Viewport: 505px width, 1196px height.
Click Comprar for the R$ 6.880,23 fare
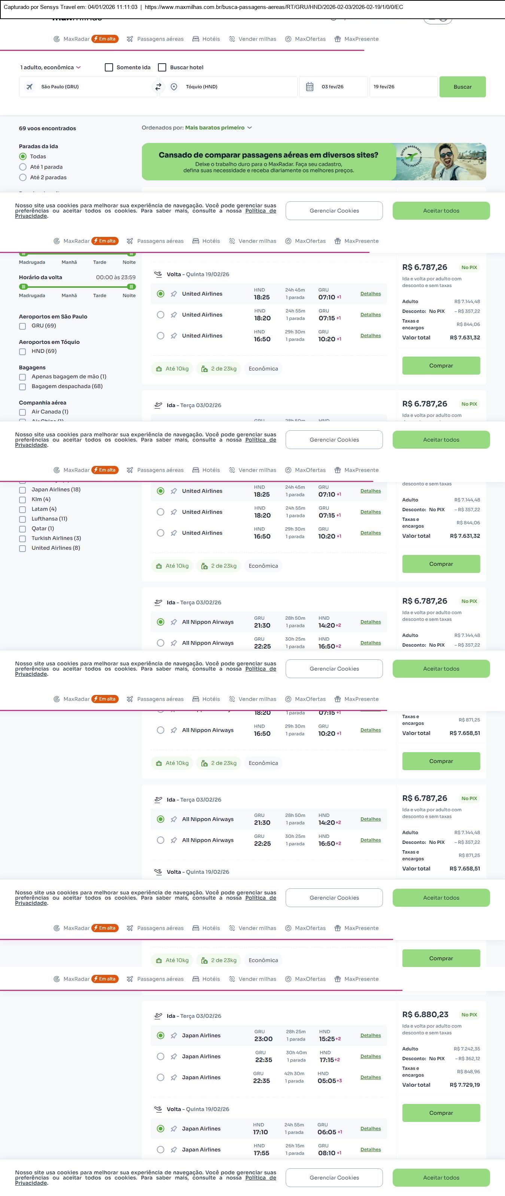coord(441,1113)
